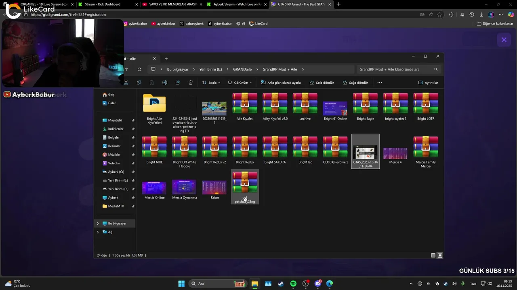The image size is (517, 290).
Task: Click Sağa döndür rotate right button
Action: point(355,83)
